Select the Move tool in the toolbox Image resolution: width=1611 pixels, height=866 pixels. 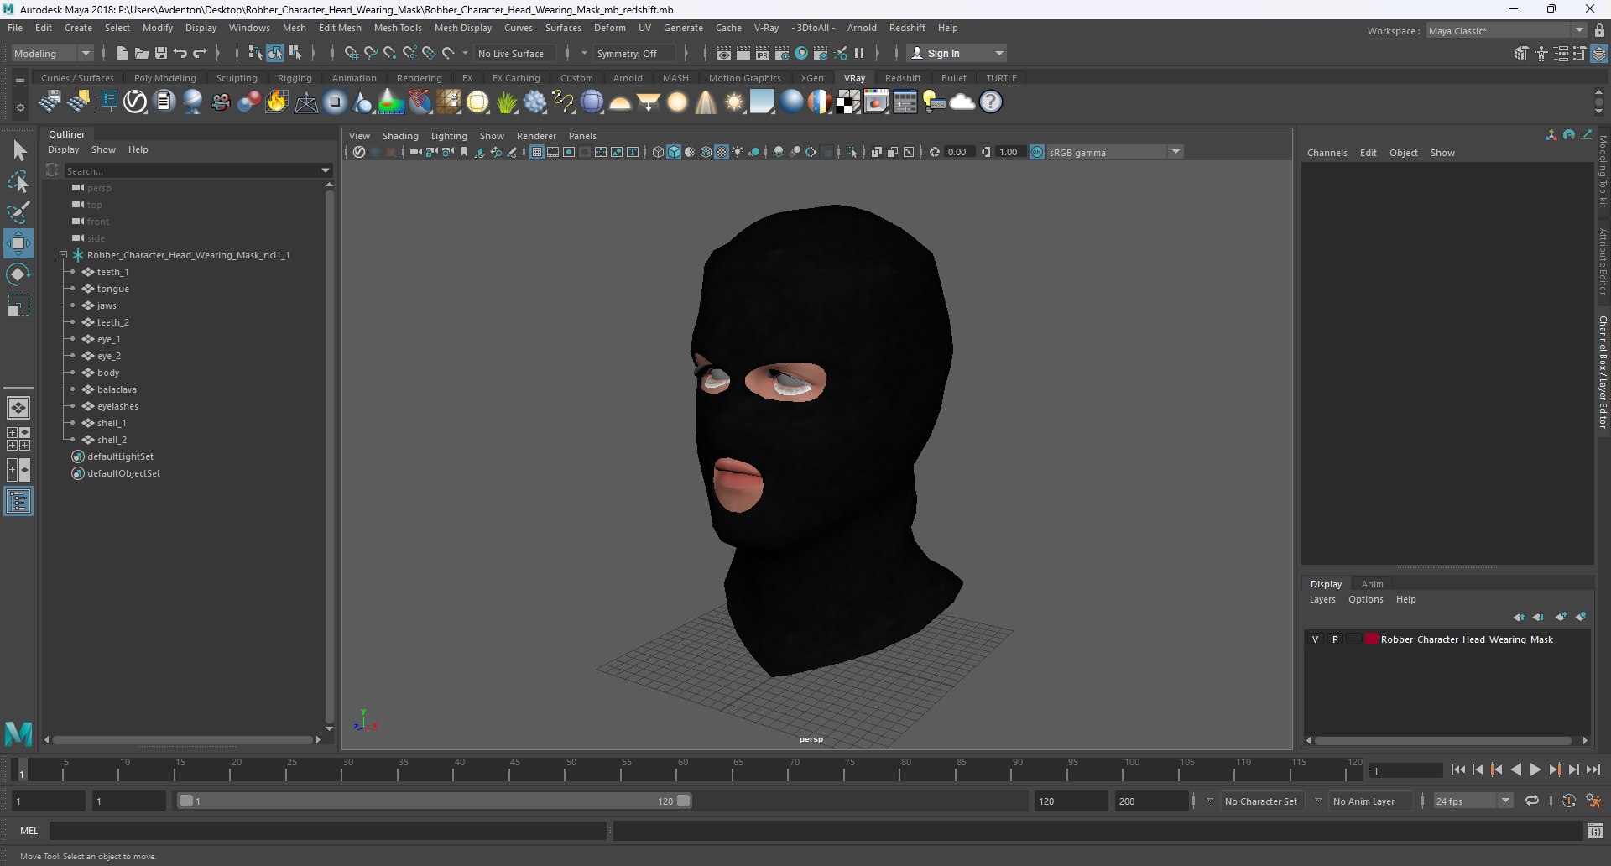click(18, 244)
